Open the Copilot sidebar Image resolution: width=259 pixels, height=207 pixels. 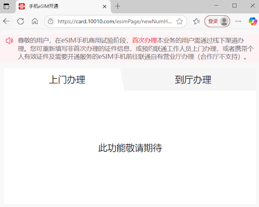253,21
